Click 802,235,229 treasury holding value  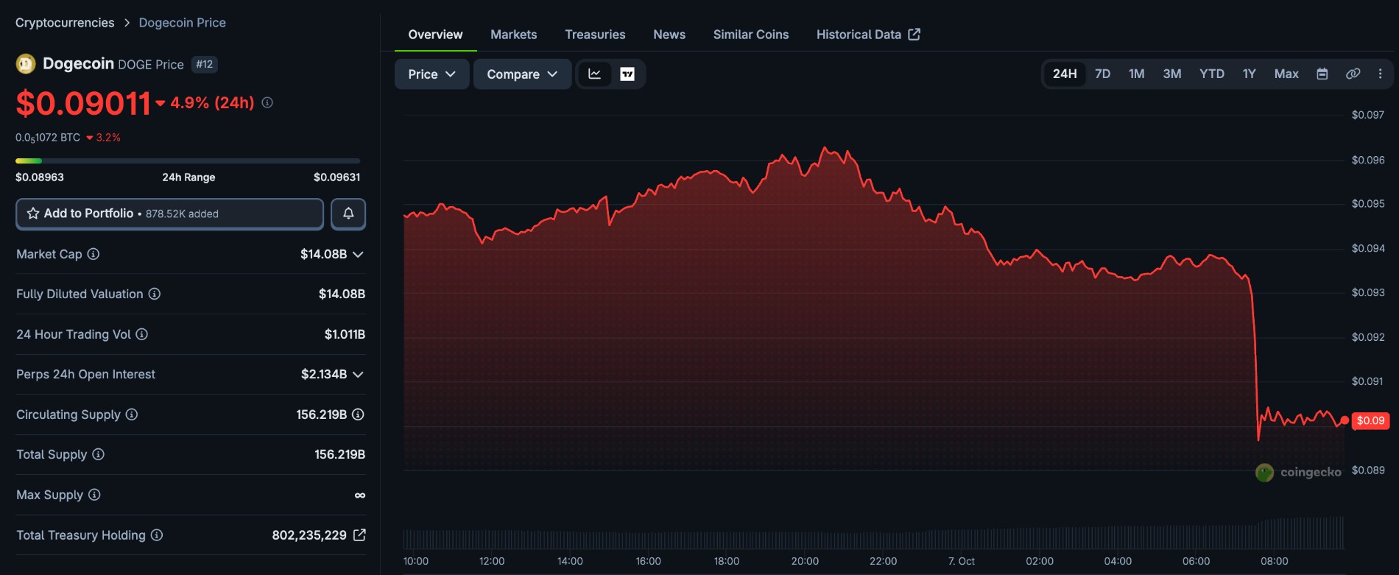(309, 535)
